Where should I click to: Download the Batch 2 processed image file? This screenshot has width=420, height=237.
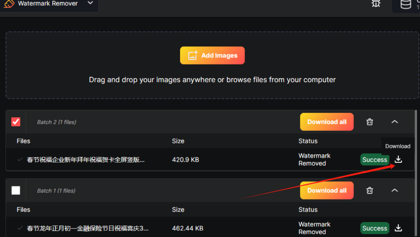(398, 159)
